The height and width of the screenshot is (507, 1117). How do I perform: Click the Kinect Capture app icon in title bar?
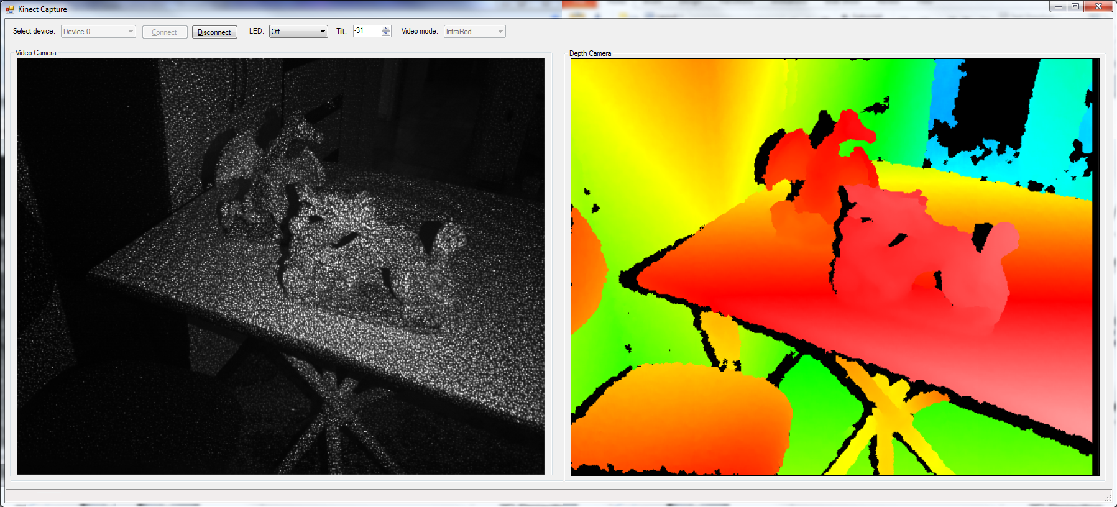tap(10, 9)
